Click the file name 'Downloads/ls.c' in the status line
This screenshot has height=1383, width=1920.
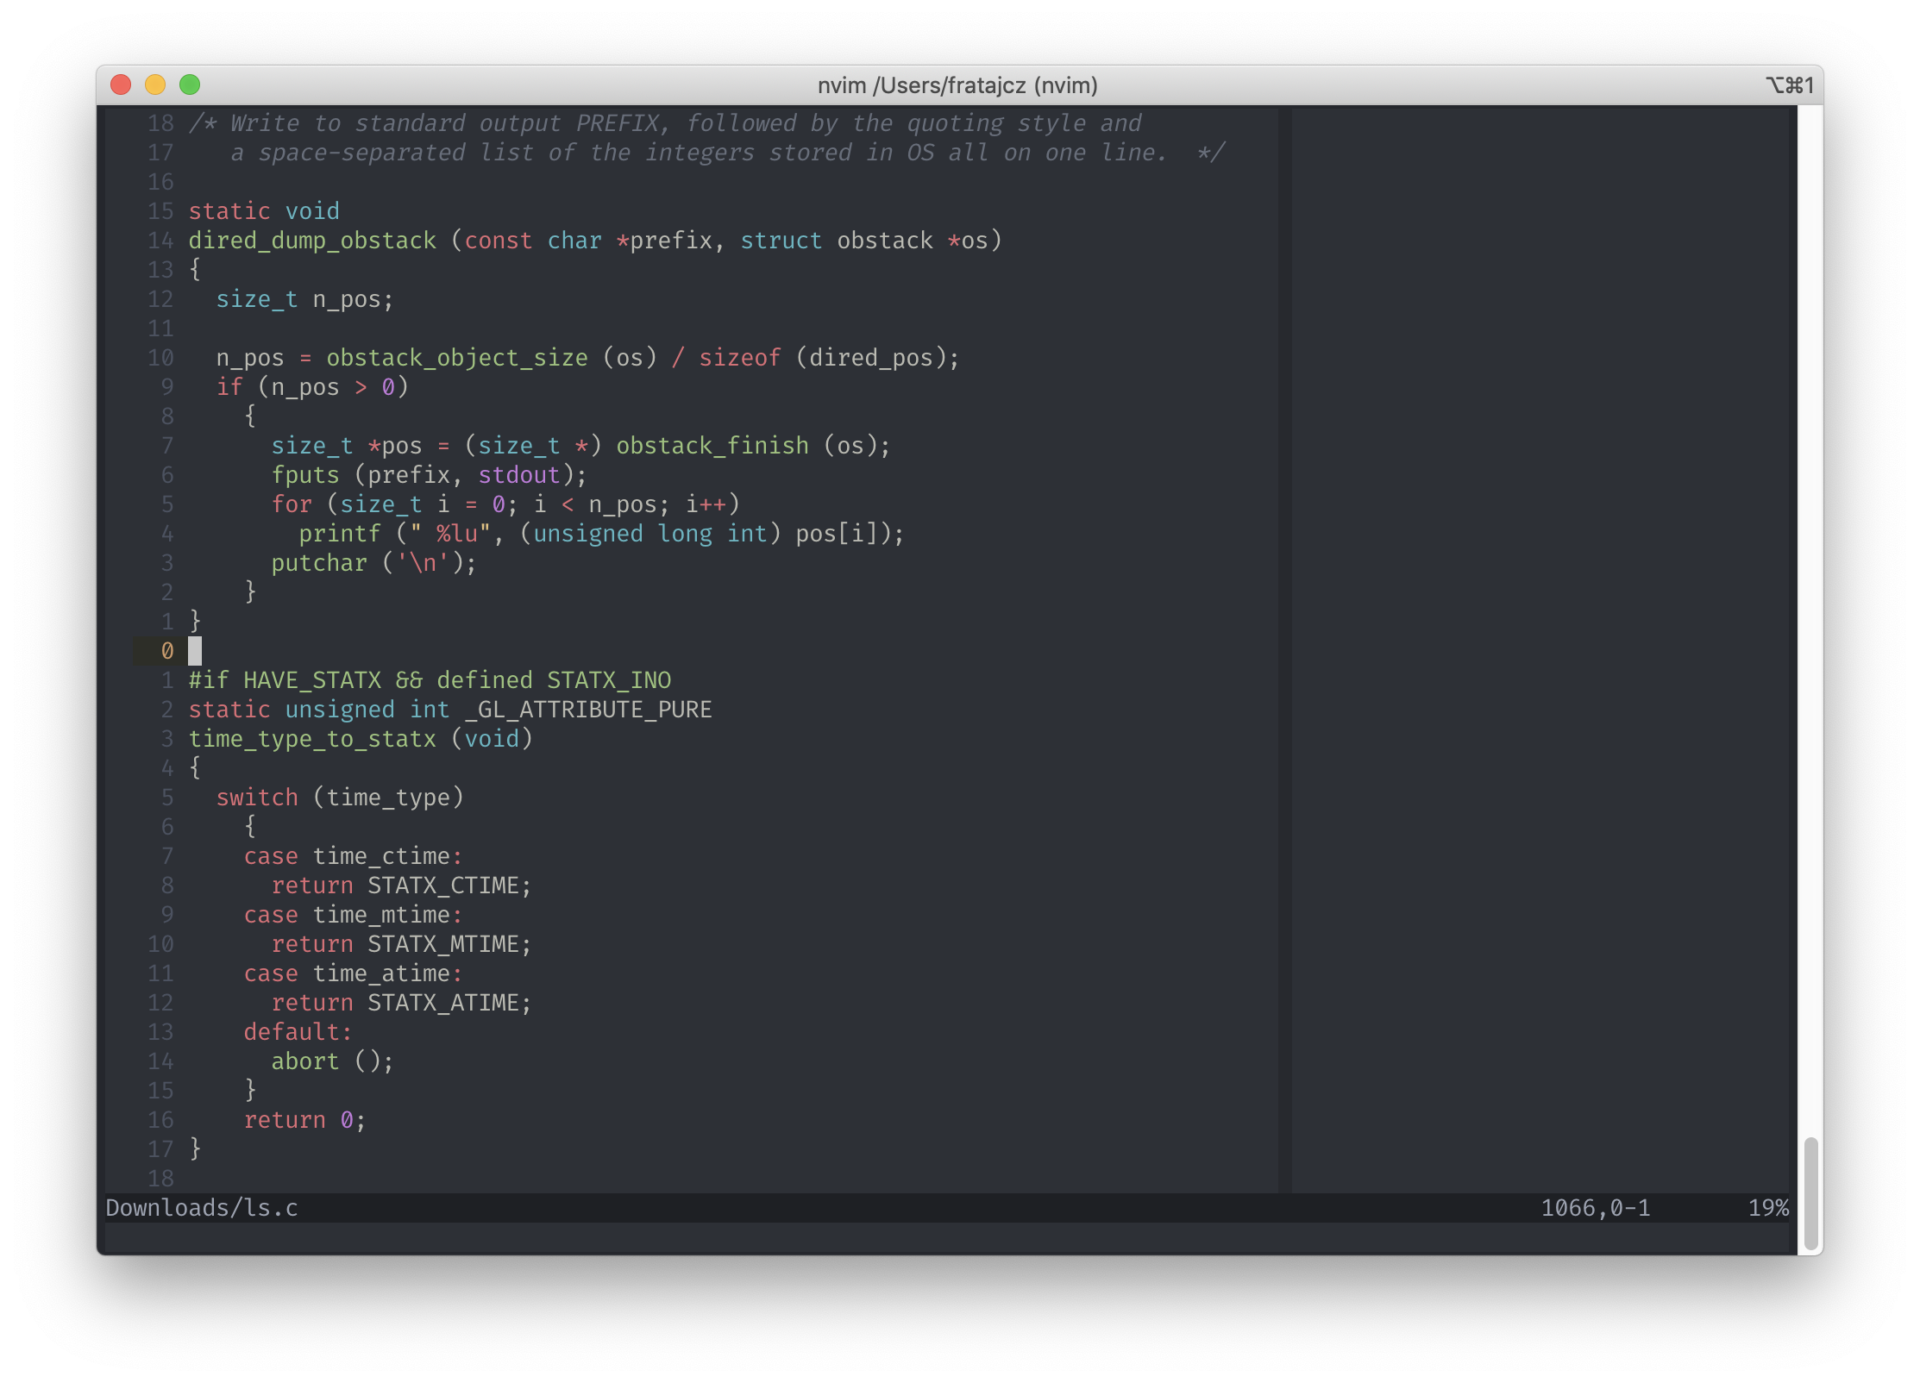tap(202, 1208)
